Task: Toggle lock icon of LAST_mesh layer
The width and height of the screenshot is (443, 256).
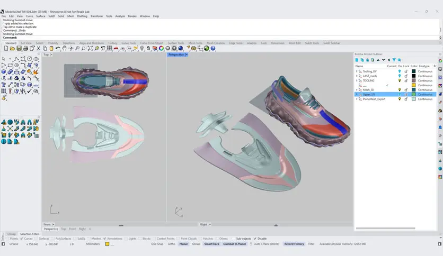Action: click(x=406, y=76)
